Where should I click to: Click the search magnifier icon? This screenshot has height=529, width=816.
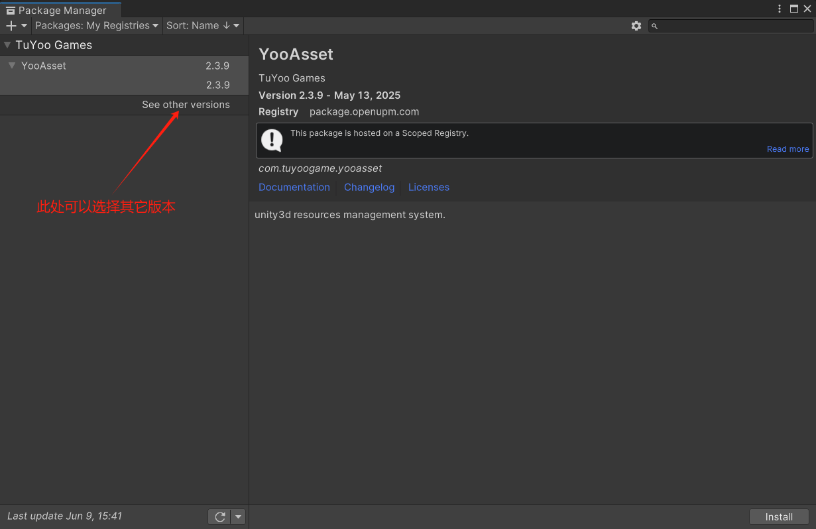point(654,26)
